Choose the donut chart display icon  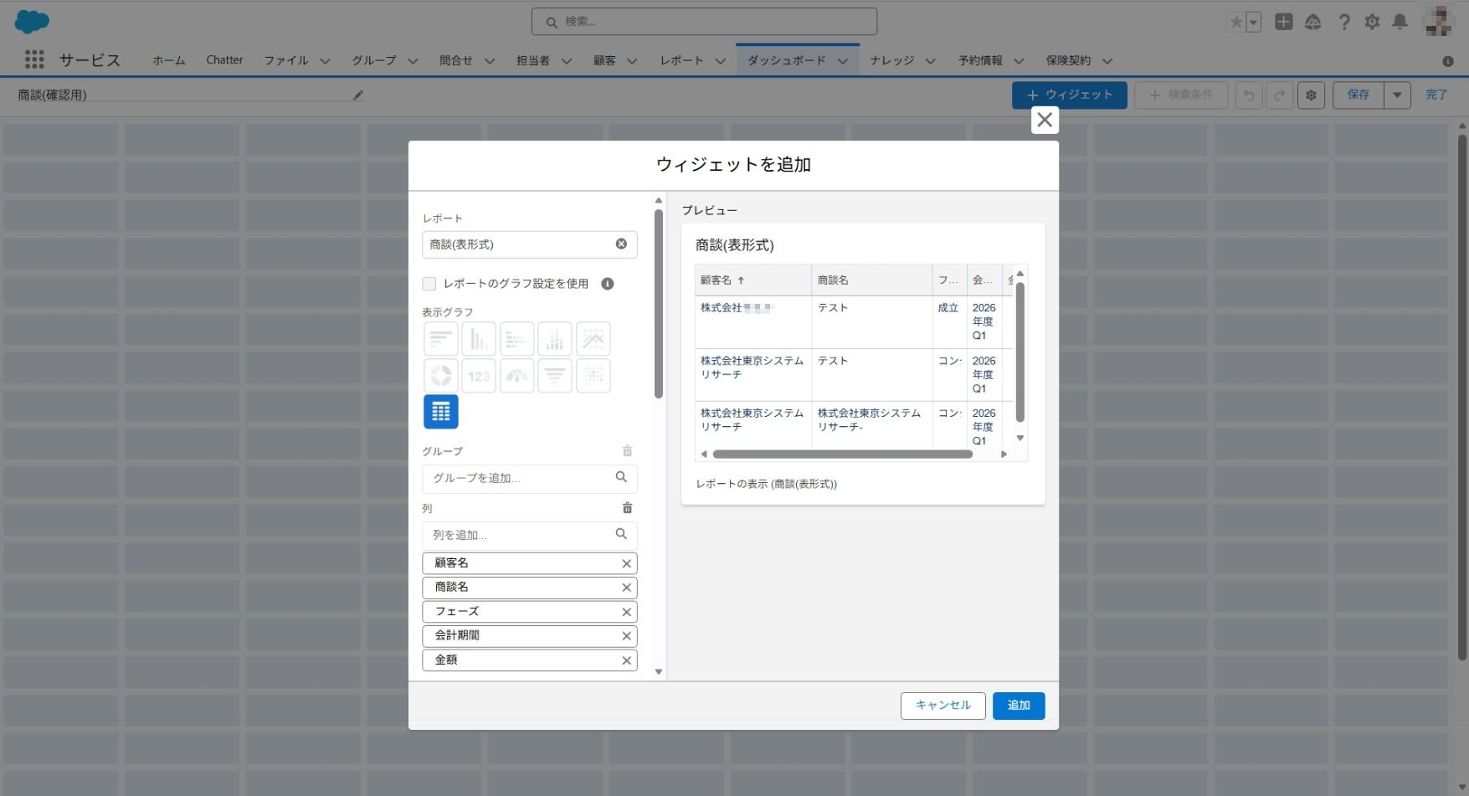pos(440,376)
